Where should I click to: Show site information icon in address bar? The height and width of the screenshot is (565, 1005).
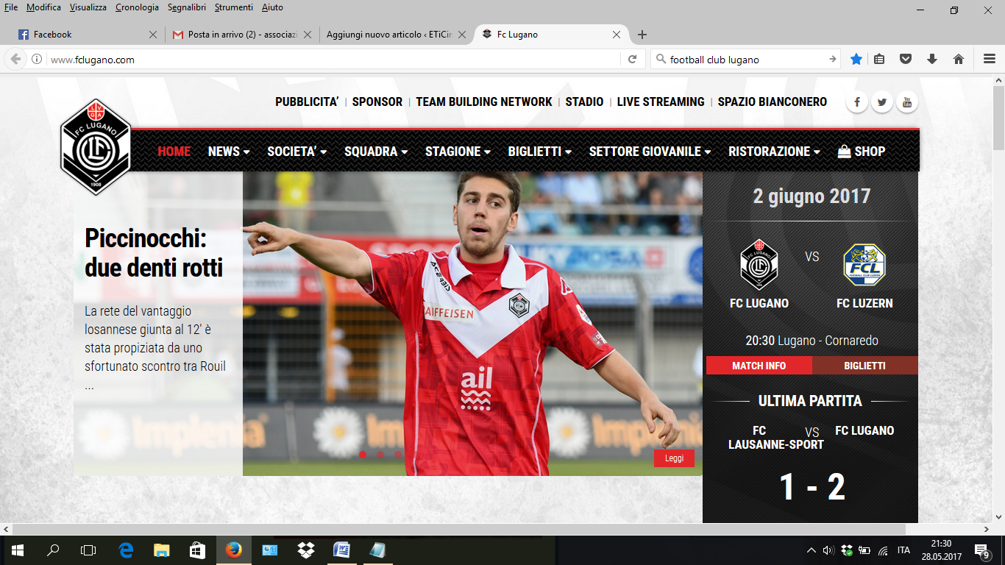click(x=37, y=60)
